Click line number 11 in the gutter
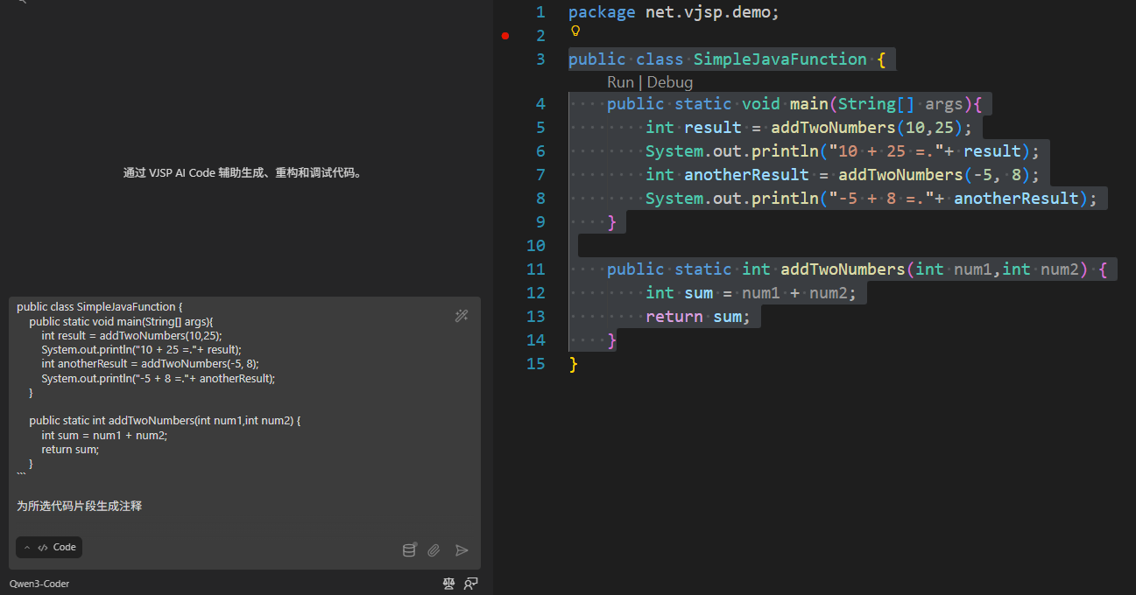1136x595 pixels. 535,269
